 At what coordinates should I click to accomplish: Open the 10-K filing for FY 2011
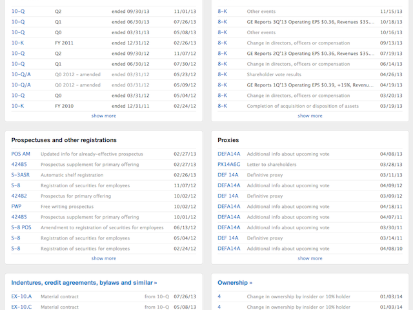point(17,43)
